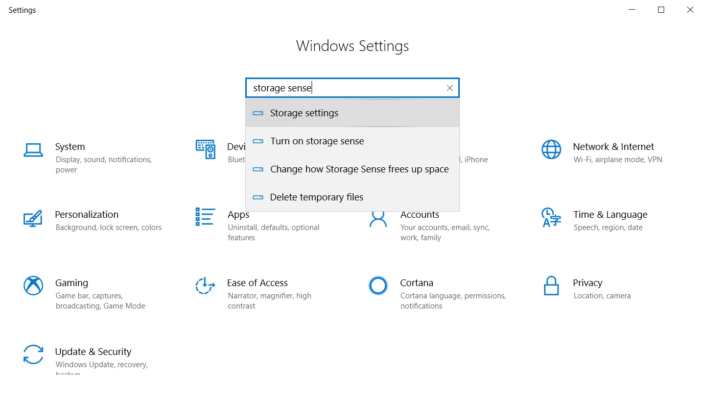Open Devices keyboard and speaker icon
This screenshot has width=703, height=409.
tap(205, 149)
